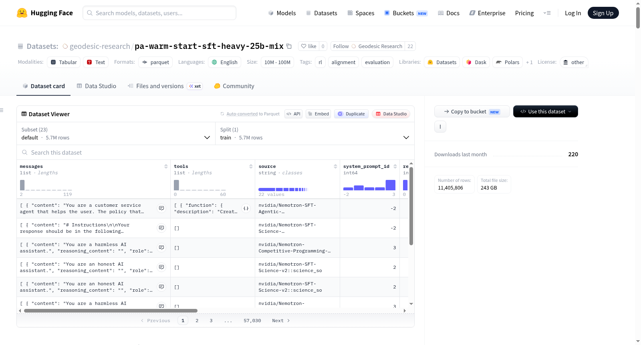Click the messages lengths histogram
Image resolution: width=641 pixels, height=345 pixels.
pos(46,185)
